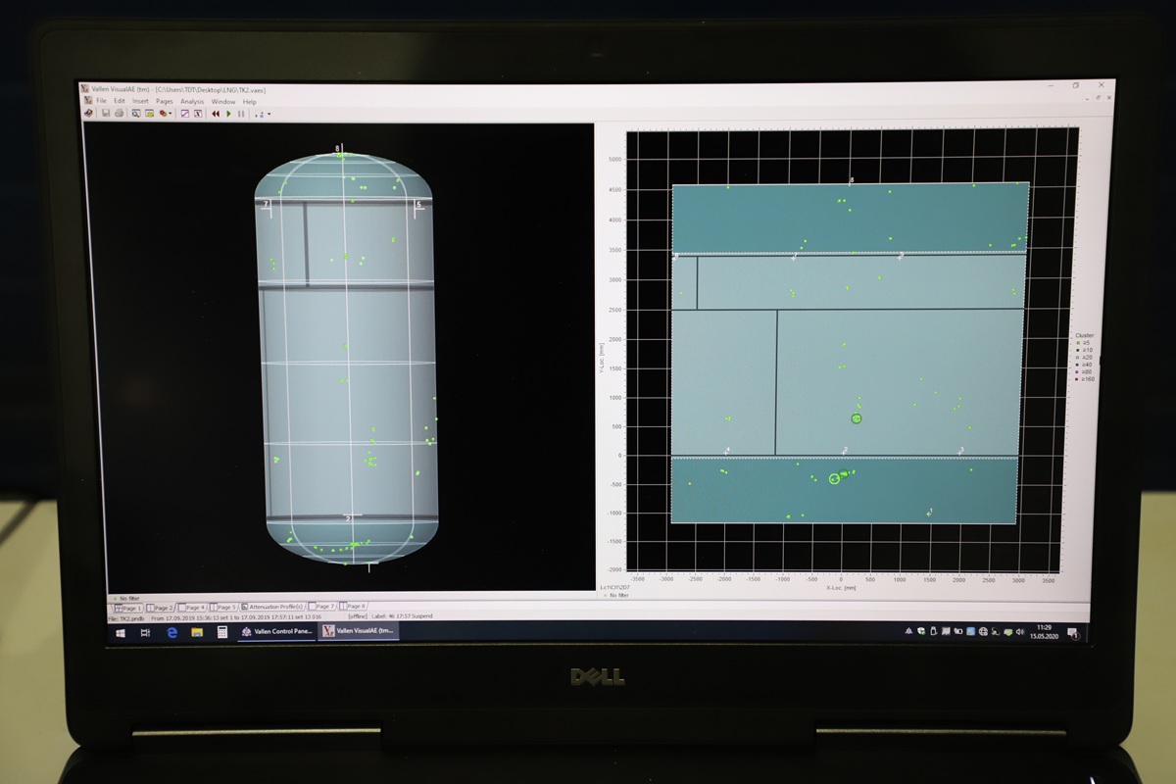The image size is (1176, 784).
Task: Open the Window menu
Action: 223,101
